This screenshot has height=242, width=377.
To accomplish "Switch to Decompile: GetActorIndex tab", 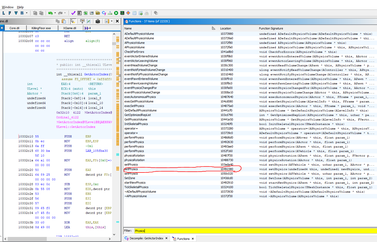I will pos(146,239).
